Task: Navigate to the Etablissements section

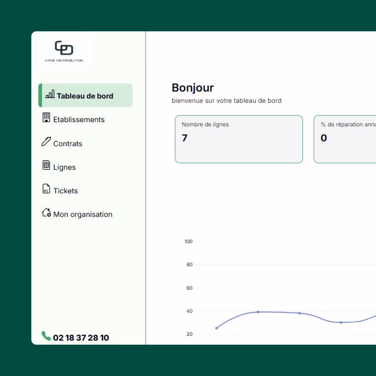Action: 79,120
